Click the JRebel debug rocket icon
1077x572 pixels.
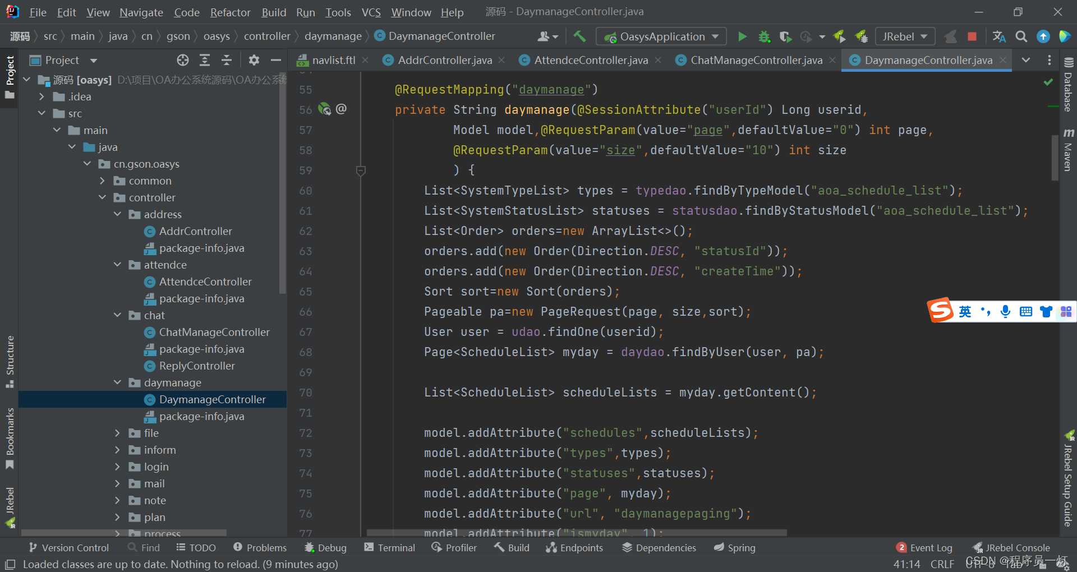point(862,36)
